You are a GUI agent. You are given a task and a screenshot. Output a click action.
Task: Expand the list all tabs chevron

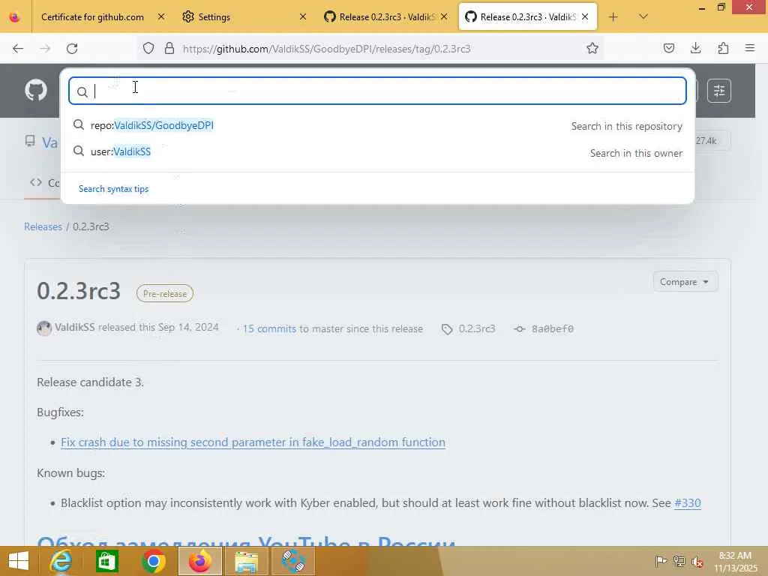click(x=643, y=17)
